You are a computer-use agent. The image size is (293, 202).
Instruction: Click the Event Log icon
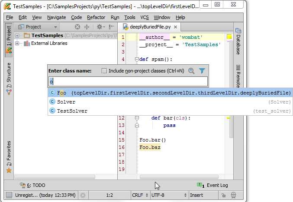point(200,185)
